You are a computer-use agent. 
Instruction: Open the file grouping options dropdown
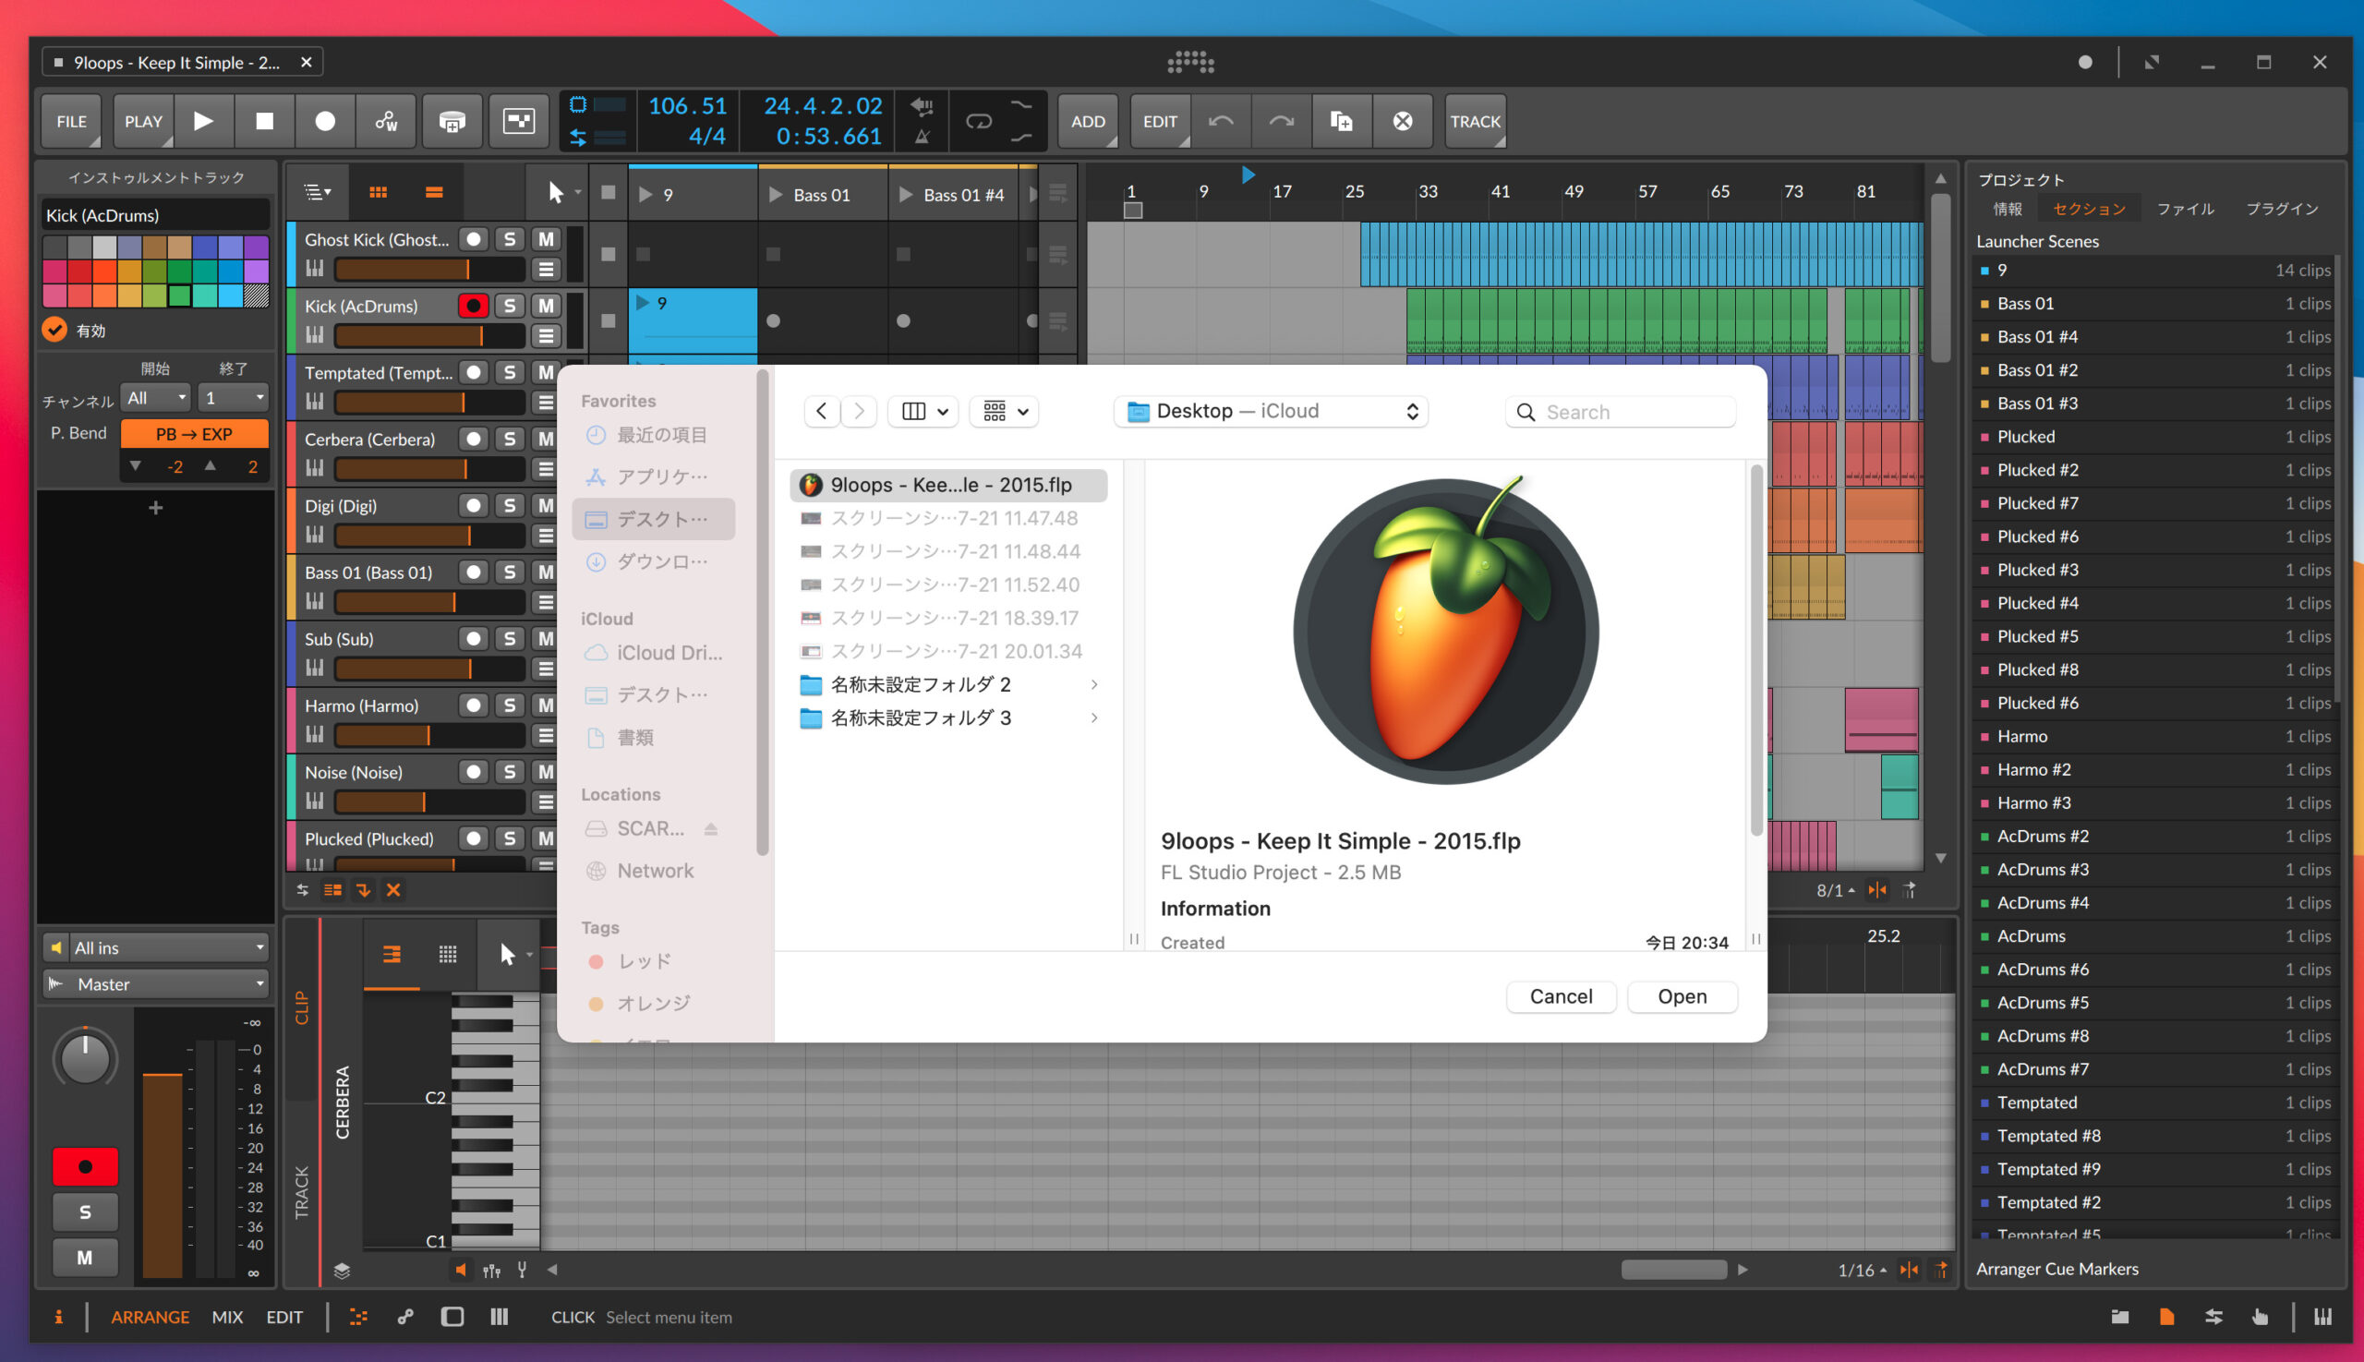coord(1005,412)
